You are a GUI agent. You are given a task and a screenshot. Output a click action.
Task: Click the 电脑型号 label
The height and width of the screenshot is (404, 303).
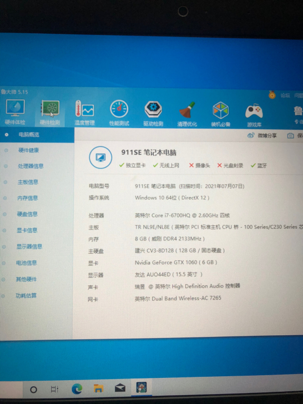pyautogui.click(x=99, y=186)
